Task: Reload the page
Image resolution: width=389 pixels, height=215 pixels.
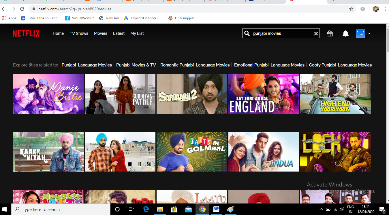Action: 22,9
